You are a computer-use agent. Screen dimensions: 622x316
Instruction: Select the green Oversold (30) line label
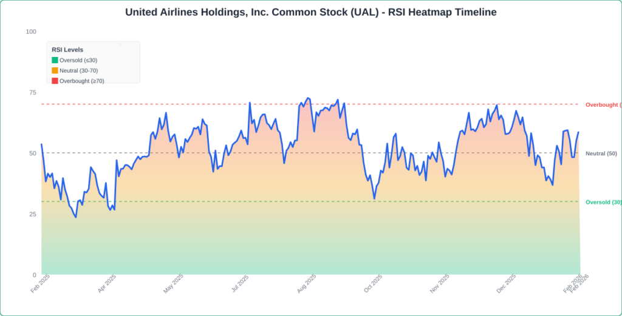603,202
